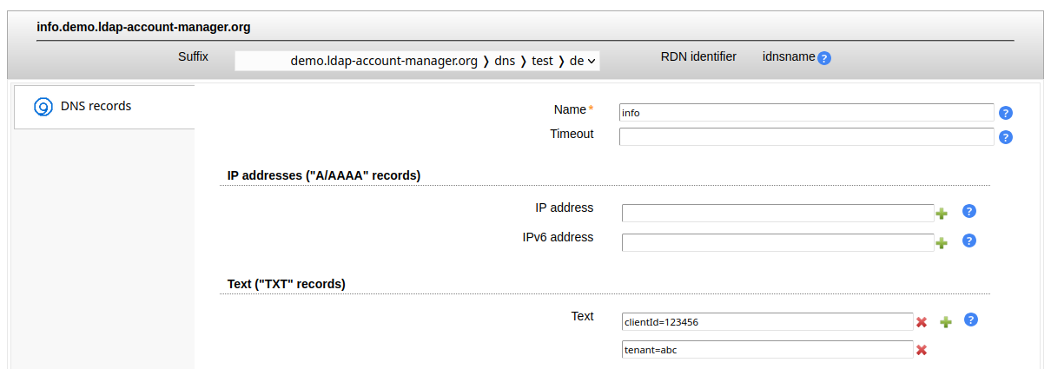Add another IPv6 address field
The image size is (1051, 369).
pyautogui.click(x=942, y=243)
